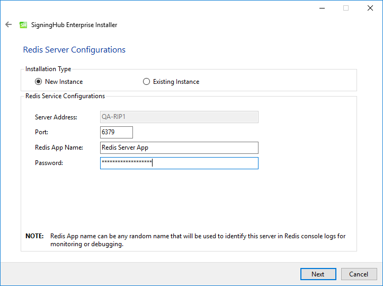Click the Redis Service Configurations group label

tap(65, 96)
